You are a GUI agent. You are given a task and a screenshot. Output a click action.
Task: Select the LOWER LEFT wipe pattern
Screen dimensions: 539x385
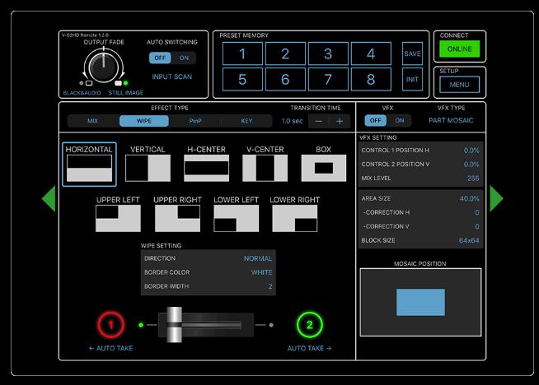click(x=237, y=214)
